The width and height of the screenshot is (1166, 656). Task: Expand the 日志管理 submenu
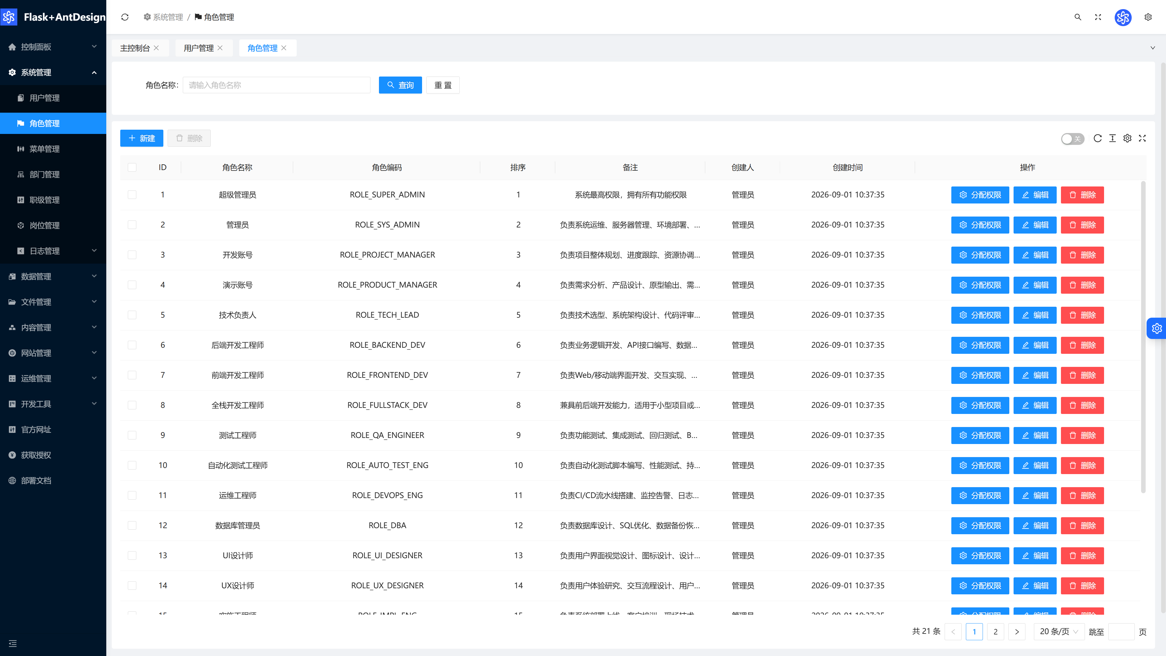tap(53, 251)
